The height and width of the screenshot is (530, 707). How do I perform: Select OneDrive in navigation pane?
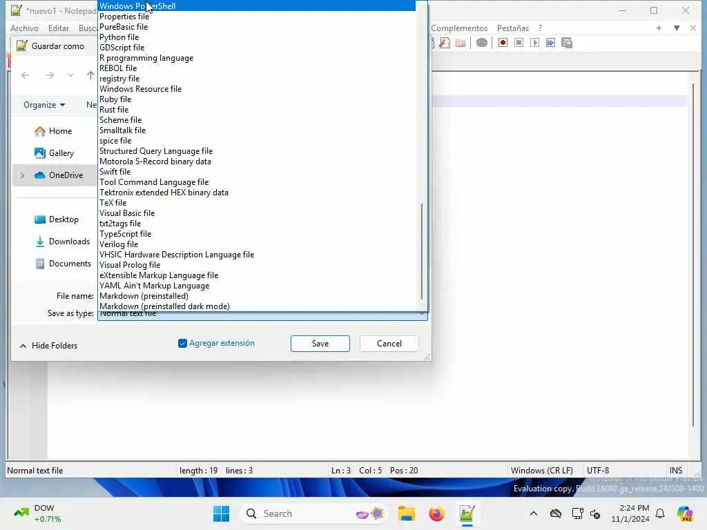point(59,175)
